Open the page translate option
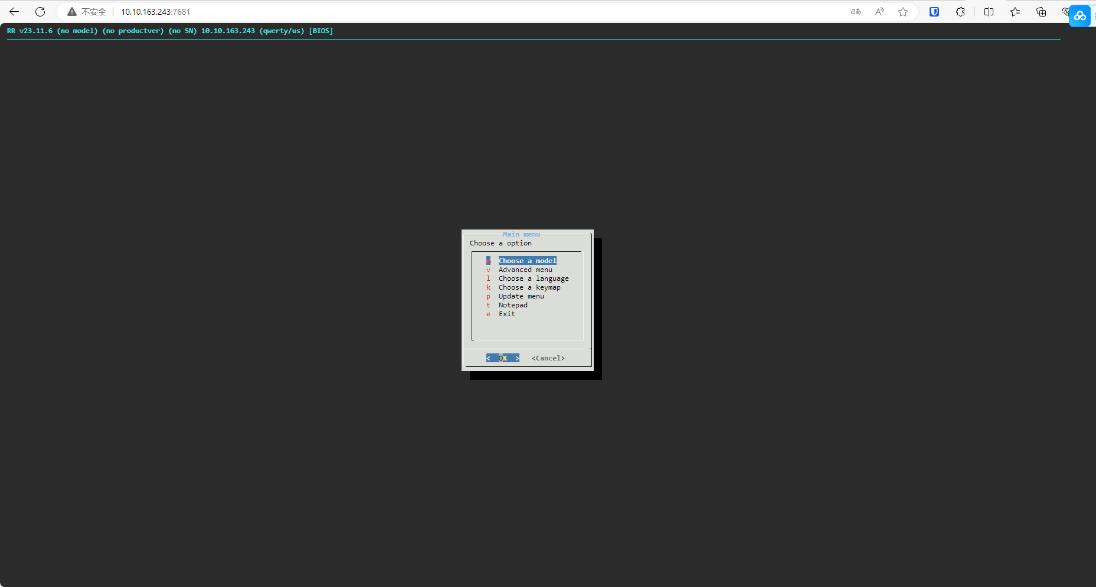Screen dimensions: 1096x587 coord(856,12)
